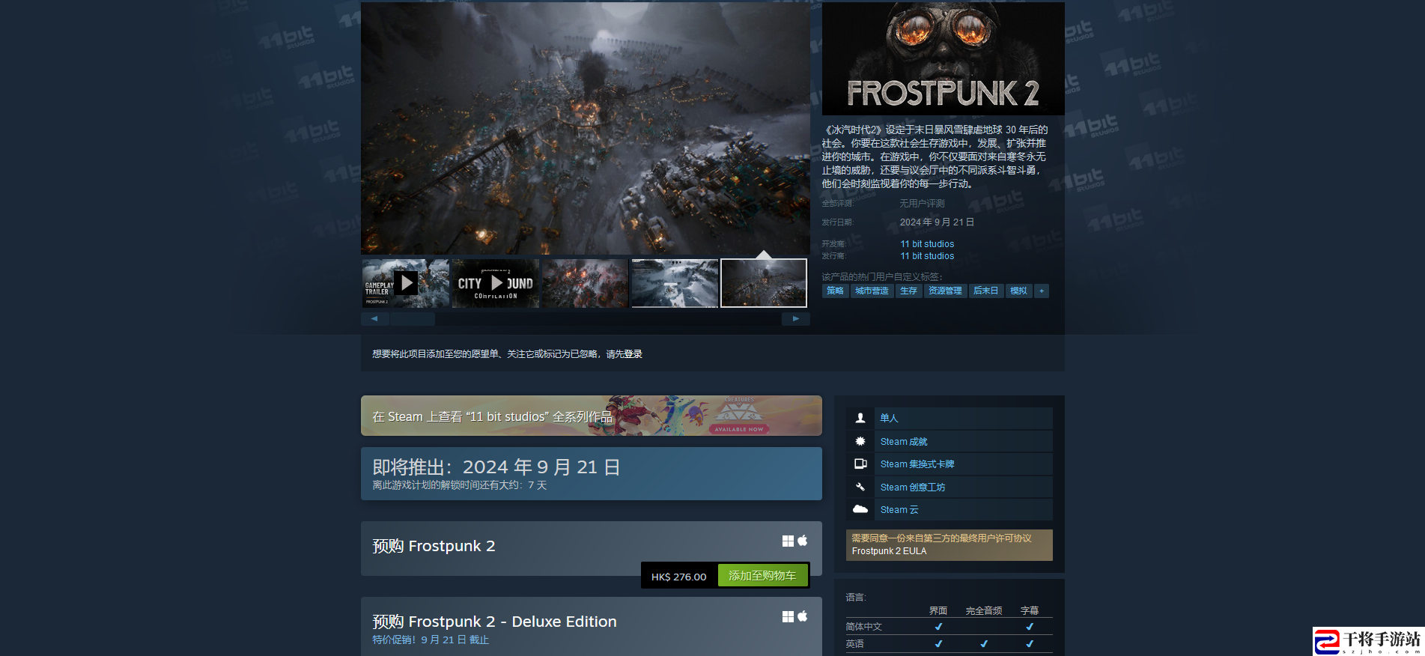Click 预购 Frostpunk 2 - Deluxe Edition title
This screenshot has height=656, width=1425.
494,622
